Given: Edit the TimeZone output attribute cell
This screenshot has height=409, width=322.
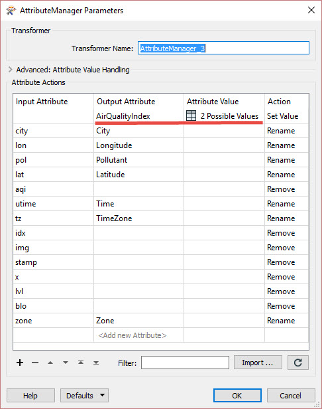Looking at the screenshot, I should coord(138,218).
